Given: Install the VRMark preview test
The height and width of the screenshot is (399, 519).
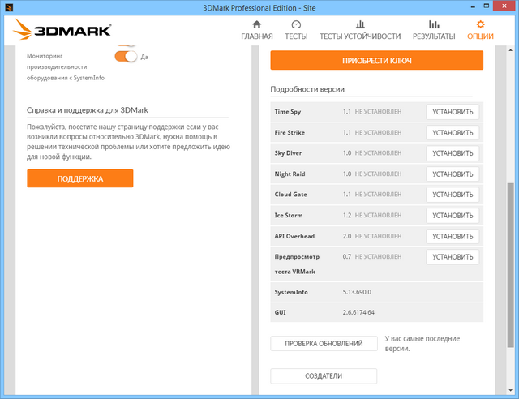Looking at the screenshot, I should (453, 257).
